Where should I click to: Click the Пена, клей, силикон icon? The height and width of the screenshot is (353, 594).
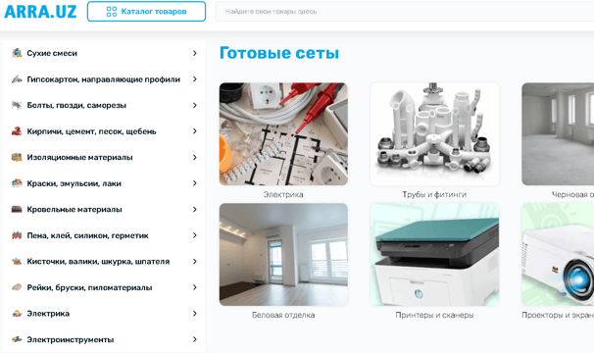[x=17, y=235]
